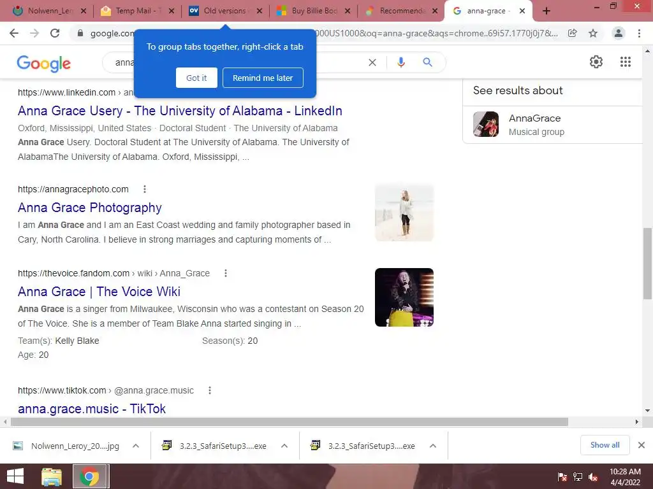Screen dimensions: 653x489
Task: Open Windows Start menu
Action: [15, 476]
